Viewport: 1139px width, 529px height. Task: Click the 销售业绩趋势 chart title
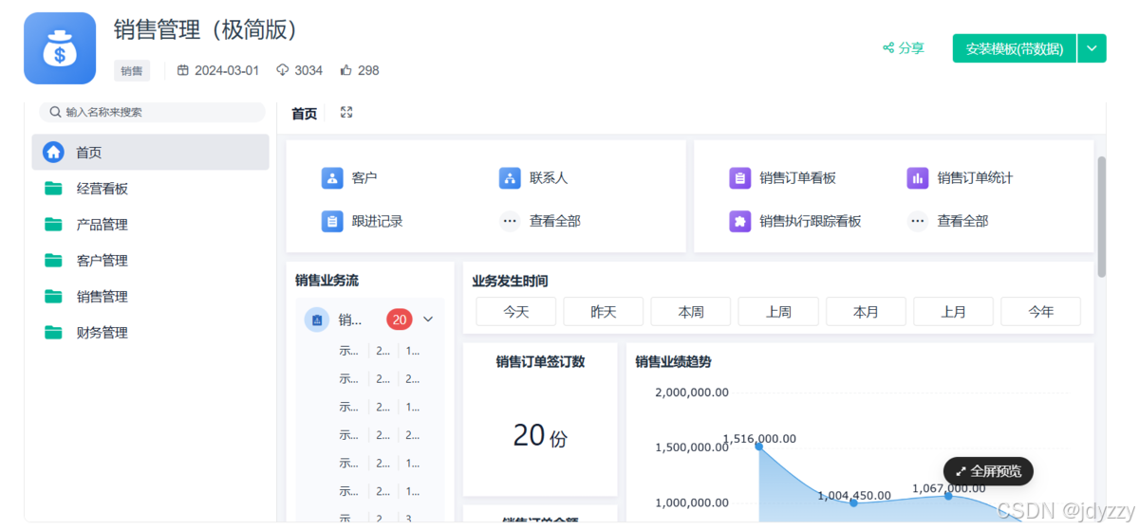(673, 361)
